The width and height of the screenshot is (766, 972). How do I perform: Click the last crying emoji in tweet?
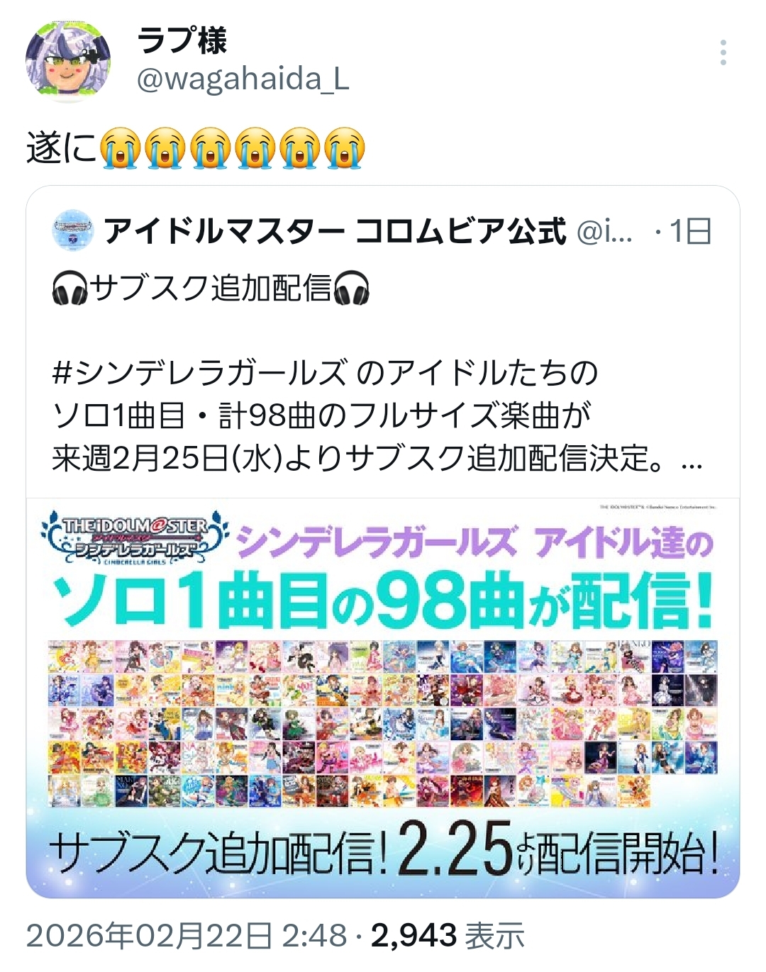(345, 148)
